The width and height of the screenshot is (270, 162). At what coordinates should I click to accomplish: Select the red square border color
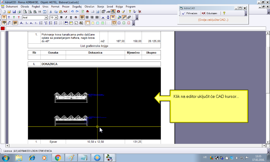point(129,23)
